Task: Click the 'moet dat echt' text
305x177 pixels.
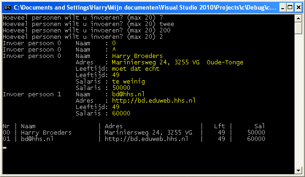Action: [x=135, y=69]
